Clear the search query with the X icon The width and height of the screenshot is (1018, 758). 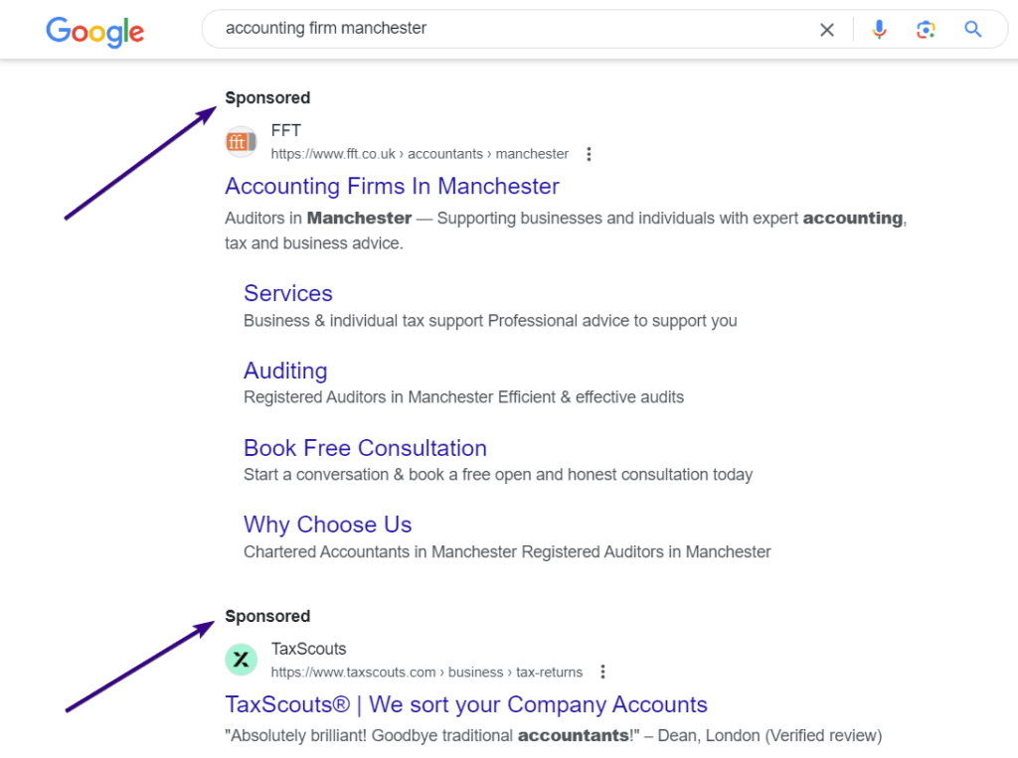pyautogui.click(x=826, y=30)
